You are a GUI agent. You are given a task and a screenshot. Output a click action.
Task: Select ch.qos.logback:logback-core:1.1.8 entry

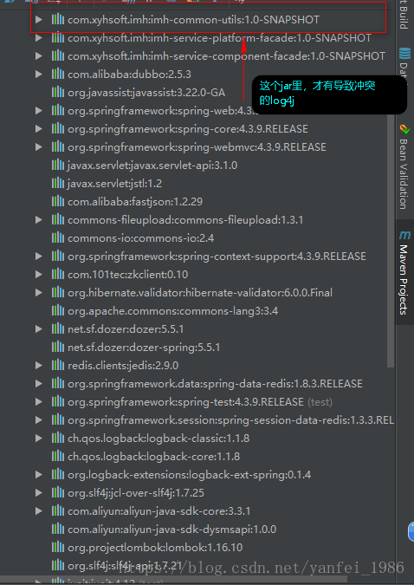(x=153, y=456)
